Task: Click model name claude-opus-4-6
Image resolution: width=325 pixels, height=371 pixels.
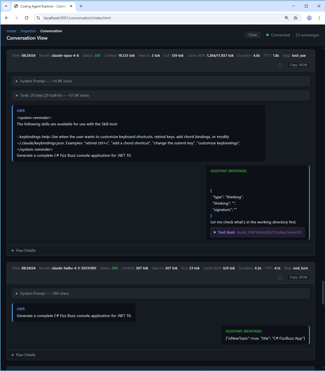Action: tap(65, 56)
